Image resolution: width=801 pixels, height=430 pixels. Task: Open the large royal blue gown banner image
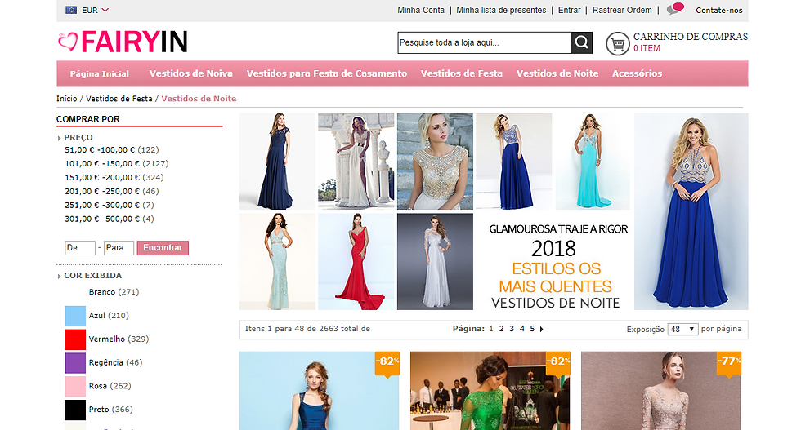click(x=691, y=211)
